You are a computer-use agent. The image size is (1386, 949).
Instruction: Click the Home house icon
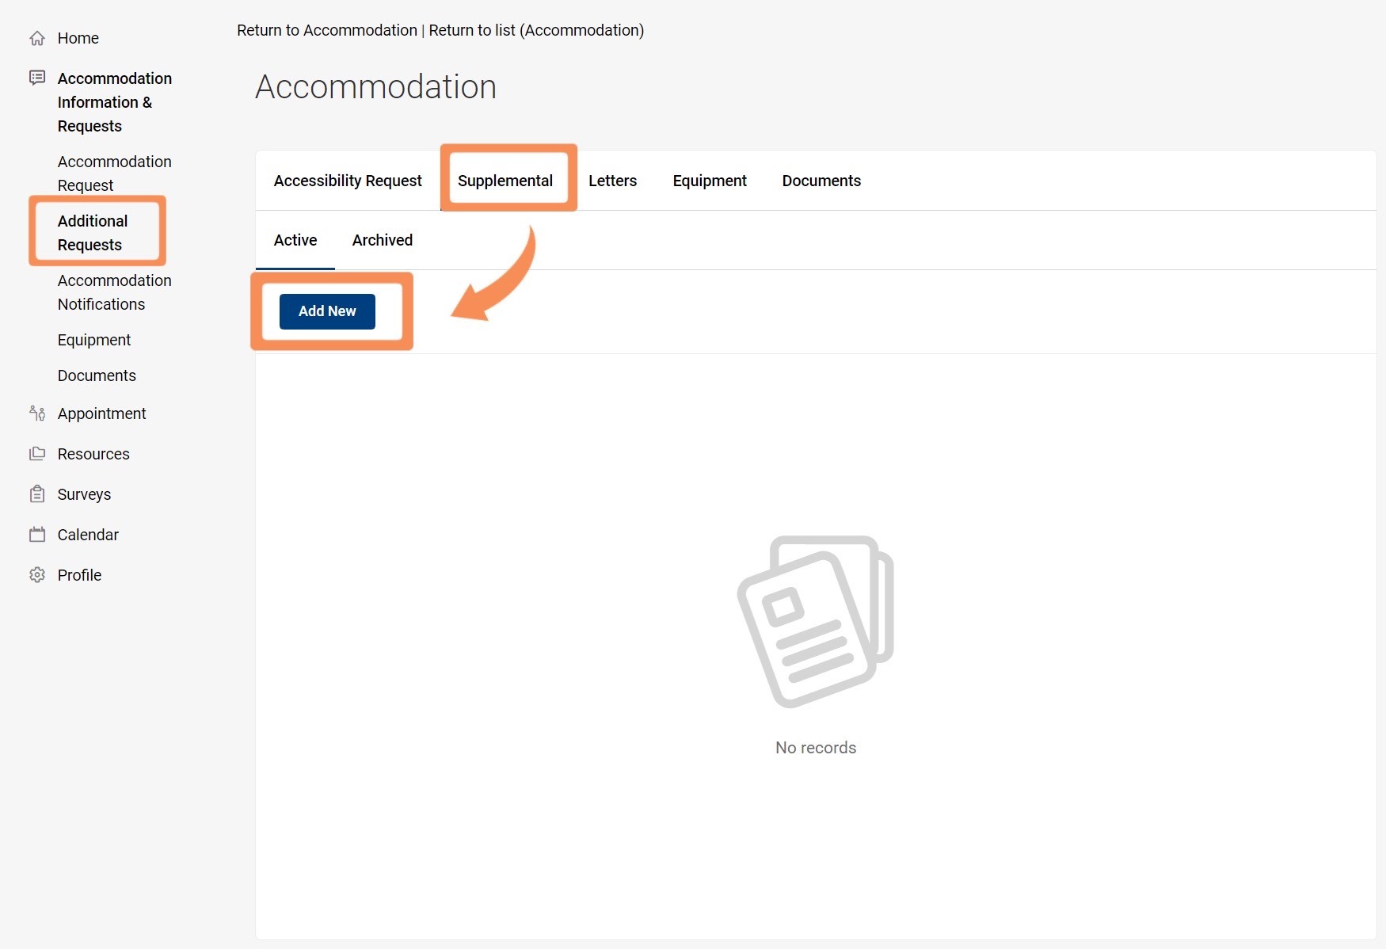(x=37, y=38)
